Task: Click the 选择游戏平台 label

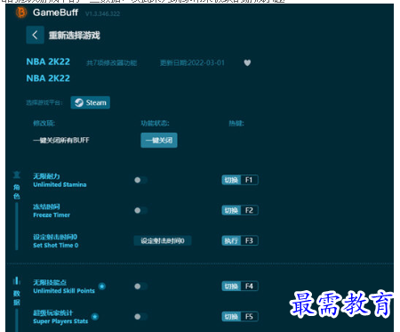Action: [44, 102]
